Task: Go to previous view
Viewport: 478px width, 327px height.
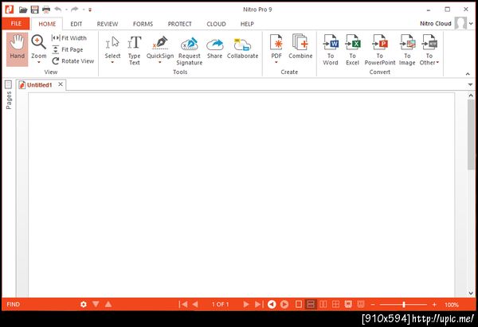Action: tap(272, 304)
